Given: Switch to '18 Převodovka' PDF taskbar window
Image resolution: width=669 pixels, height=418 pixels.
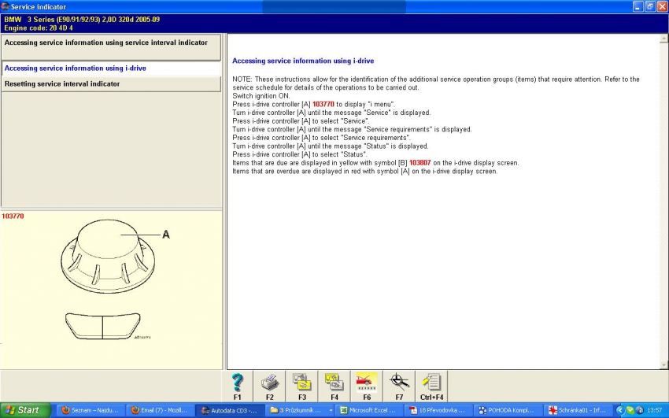Looking at the screenshot, I should tap(438, 410).
